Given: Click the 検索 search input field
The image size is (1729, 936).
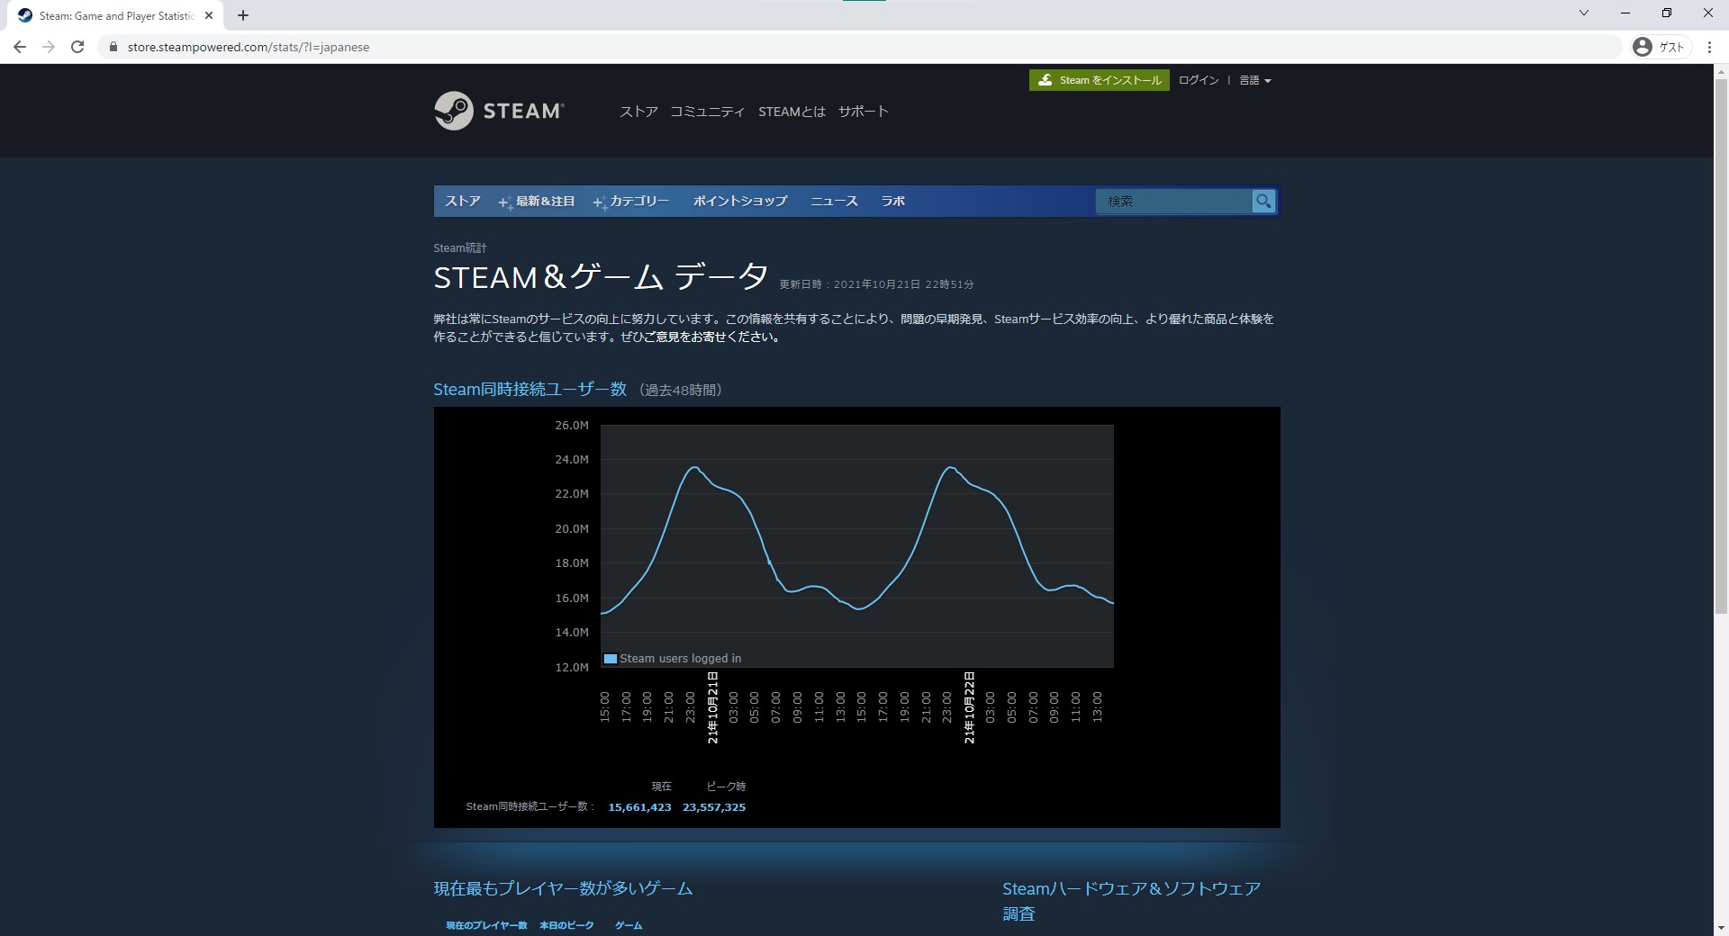Looking at the screenshot, I should tap(1173, 201).
